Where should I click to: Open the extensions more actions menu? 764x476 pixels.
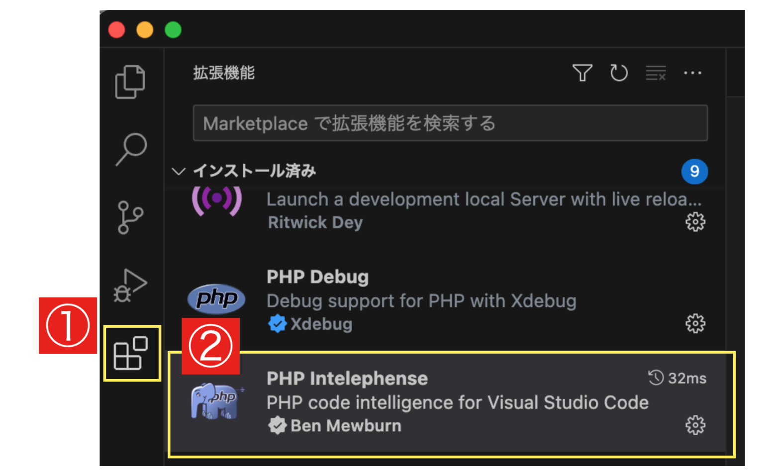point(693,73)
